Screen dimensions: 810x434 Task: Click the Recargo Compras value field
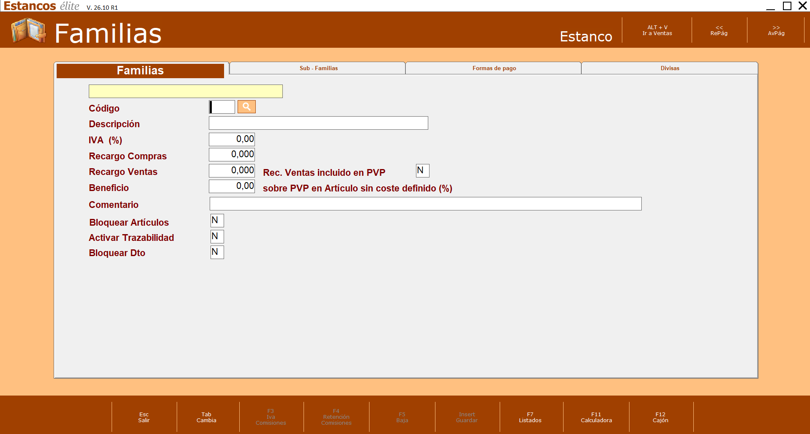click(x=232, y=154)
